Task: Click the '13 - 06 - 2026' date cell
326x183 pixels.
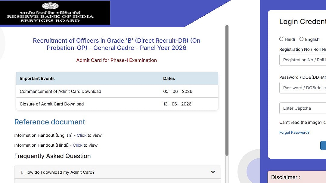Action: [177, 104]
